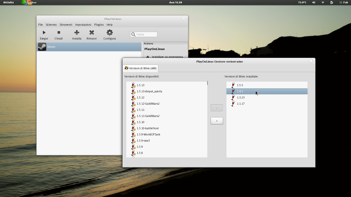This screenshot has height=197, width=351.
Task: Click the Installa plus icon
Action: 77,33
